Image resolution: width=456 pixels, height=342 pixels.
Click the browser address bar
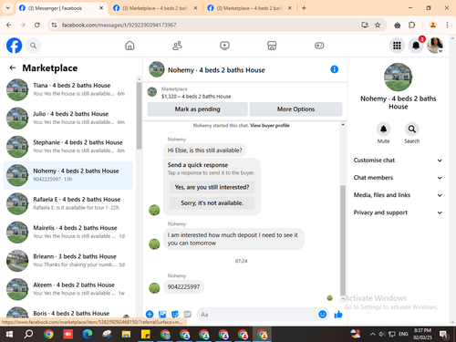tap(208, 25)
